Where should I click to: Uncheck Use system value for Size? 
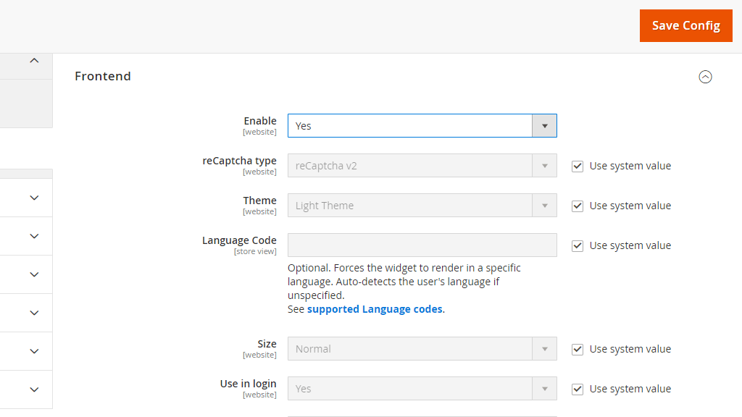pyautogui.click(x=578, y=349)
